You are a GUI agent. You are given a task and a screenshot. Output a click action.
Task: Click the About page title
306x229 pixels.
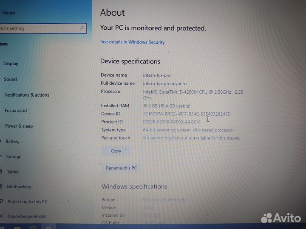click(112, 13)
